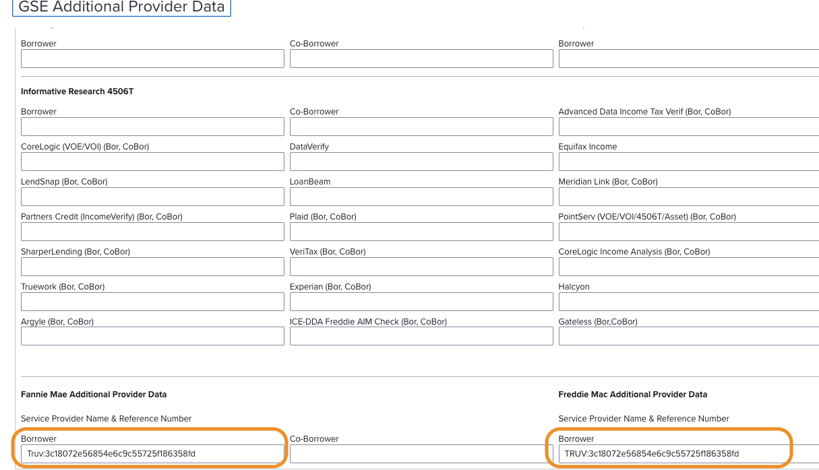Select the Experian (Bor, CoBor) field

[x=421, y=302]
